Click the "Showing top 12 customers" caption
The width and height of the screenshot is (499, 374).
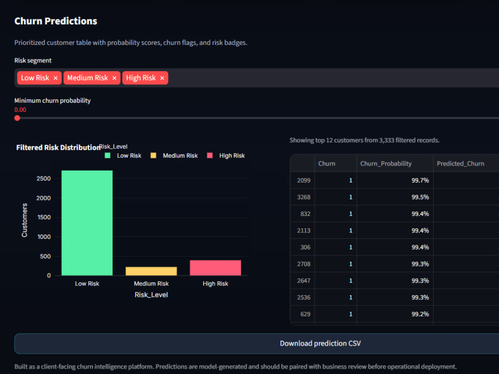(x=364, y=140)
